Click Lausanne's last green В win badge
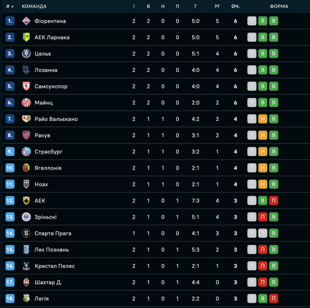The height and width of the screenshot is (308, 310). coord(274,70)
